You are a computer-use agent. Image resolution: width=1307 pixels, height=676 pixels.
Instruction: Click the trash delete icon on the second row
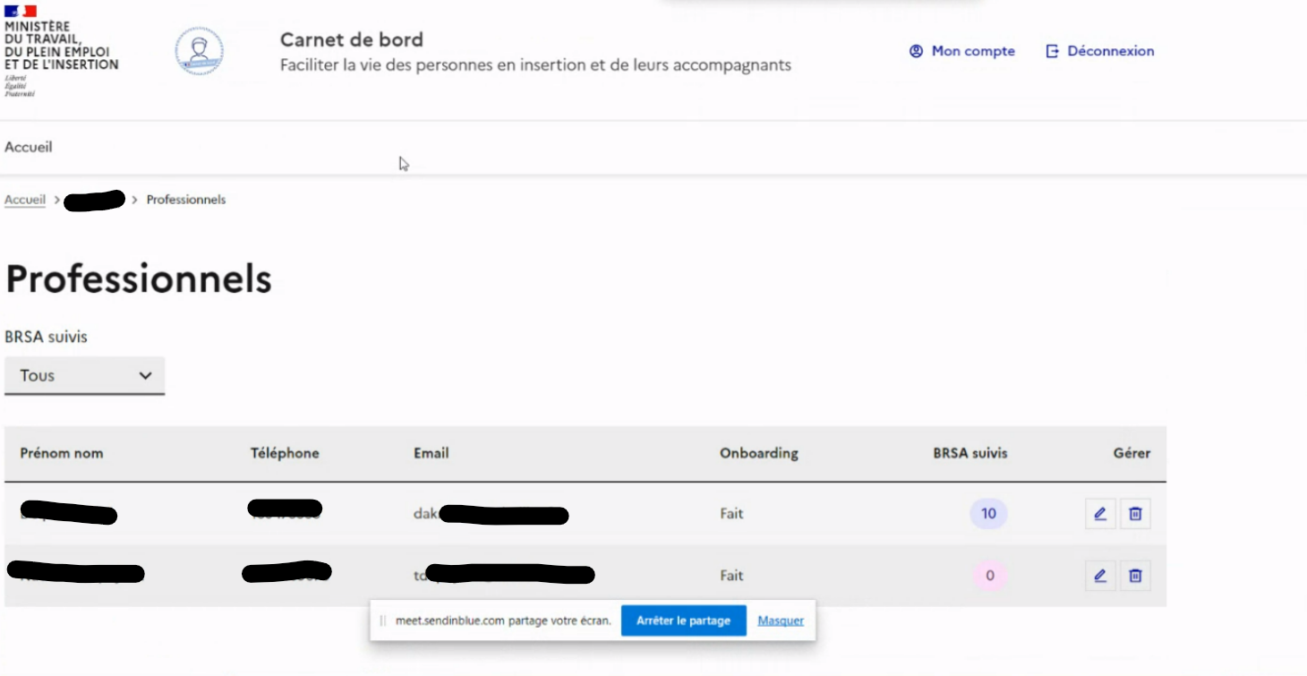tap(1135, 576)
